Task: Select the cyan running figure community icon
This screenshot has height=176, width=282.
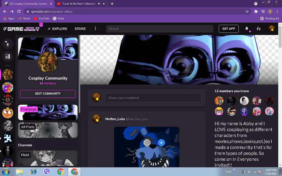Action: (x=8, y=138)
